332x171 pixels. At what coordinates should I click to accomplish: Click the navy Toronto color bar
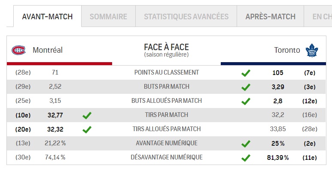click(273, 63)
